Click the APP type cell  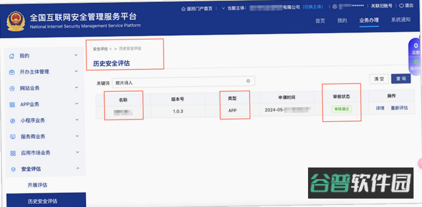coord(232,110)
